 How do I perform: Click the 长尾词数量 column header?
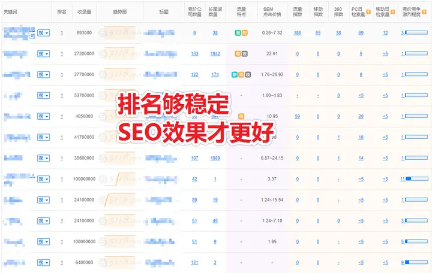[215, 12]
